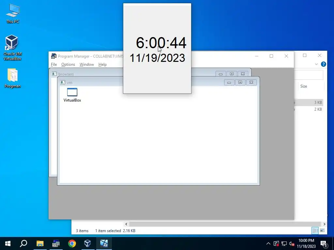Show hidden system tray icons
The height and width of the screenshot is (250, 334).
click(x=268, y=243)
